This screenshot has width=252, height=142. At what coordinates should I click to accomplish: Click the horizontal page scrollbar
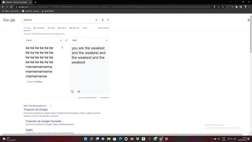(x=122, y=135)
